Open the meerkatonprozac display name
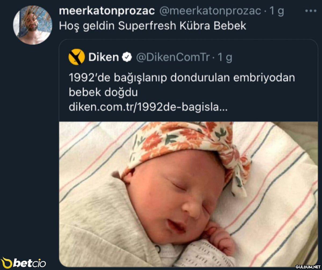322x270 pixels. (x=107, y=11)
